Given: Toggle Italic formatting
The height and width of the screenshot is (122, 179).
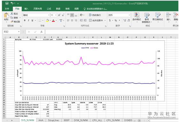Looking at the screenshot, I should tap(28, 20).
